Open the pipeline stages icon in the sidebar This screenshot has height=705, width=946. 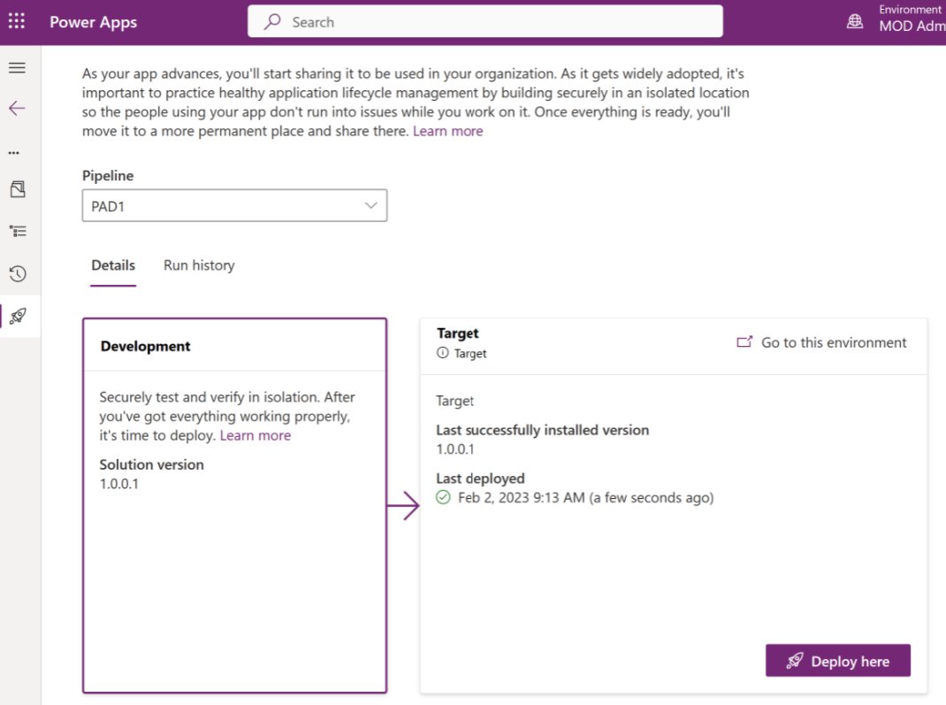click(x=16, y=231)
